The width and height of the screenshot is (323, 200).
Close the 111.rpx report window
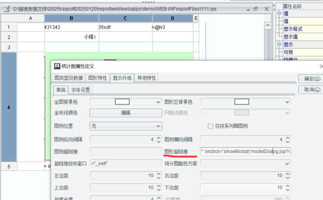[267, 9]
